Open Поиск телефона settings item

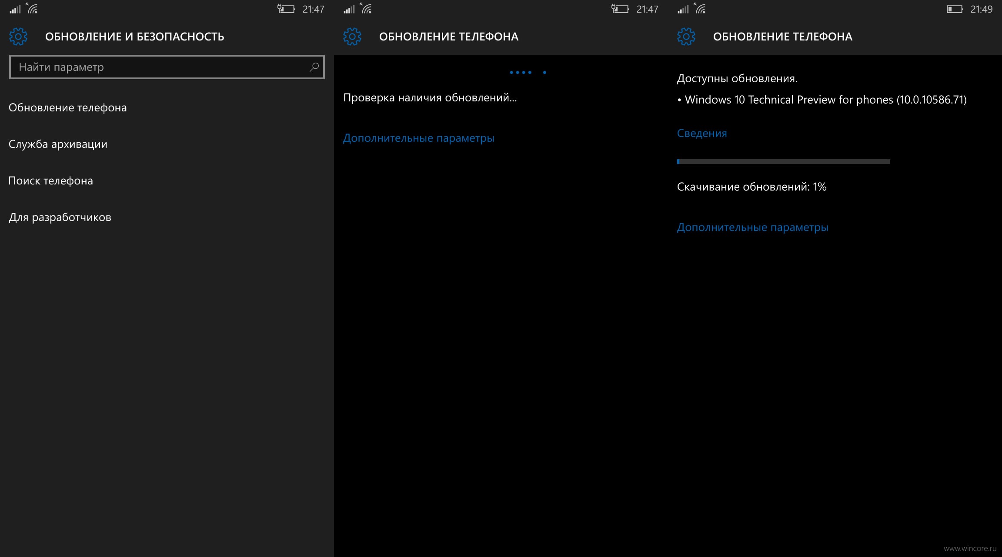[51, 181]
